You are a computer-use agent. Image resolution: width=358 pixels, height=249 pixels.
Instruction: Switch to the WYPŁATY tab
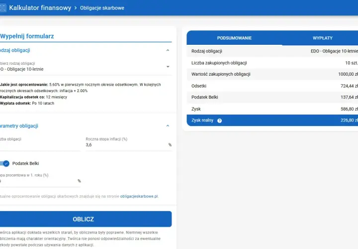point(322,38)
